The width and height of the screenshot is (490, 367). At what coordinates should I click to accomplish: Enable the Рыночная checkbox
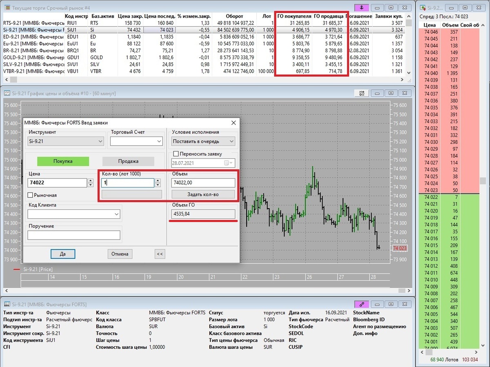(x=31, y=195)
